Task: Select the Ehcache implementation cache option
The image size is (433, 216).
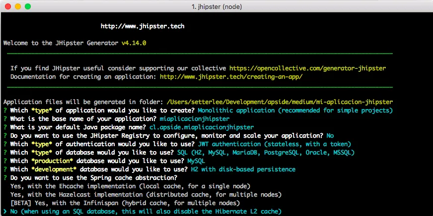Action: coord(130,186)
